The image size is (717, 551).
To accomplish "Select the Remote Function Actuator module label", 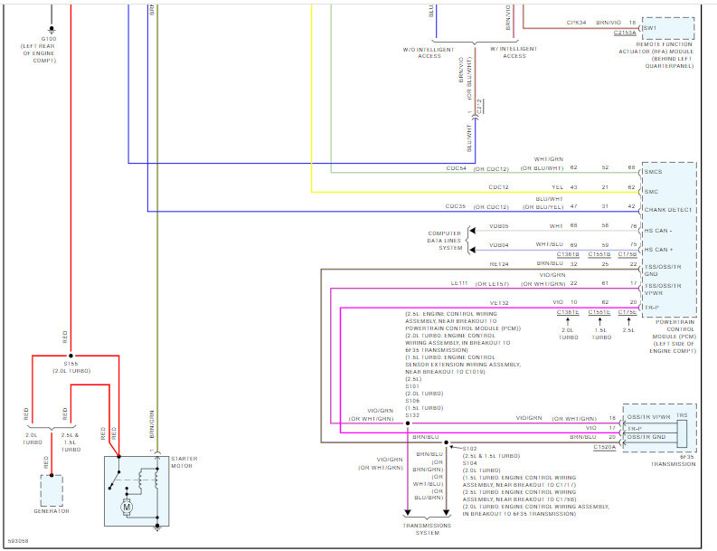I will point(656,55).
